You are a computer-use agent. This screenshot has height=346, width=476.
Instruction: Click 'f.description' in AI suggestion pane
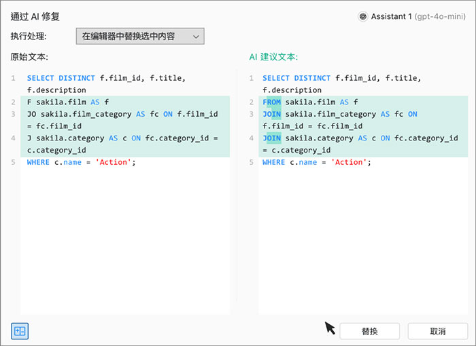click(x=292, y=90)
